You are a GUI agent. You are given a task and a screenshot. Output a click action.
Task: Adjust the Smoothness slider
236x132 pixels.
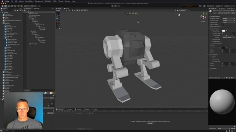point(226,35)
